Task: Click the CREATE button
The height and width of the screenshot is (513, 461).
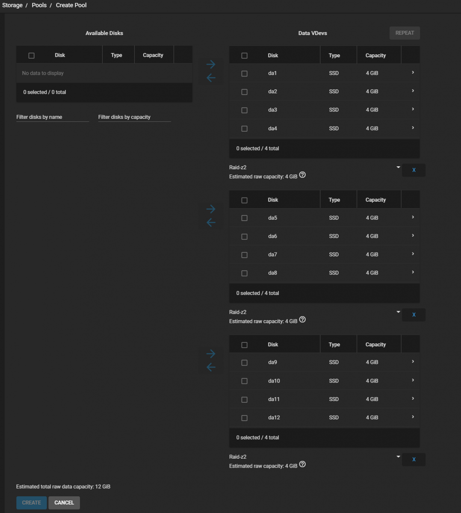Action: click(x=32, y=503)
